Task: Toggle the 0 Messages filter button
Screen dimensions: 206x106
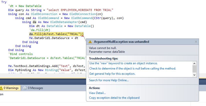Action: 33,88
